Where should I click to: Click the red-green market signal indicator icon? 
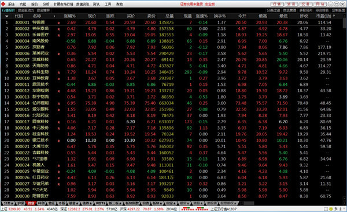coord(195,209)
